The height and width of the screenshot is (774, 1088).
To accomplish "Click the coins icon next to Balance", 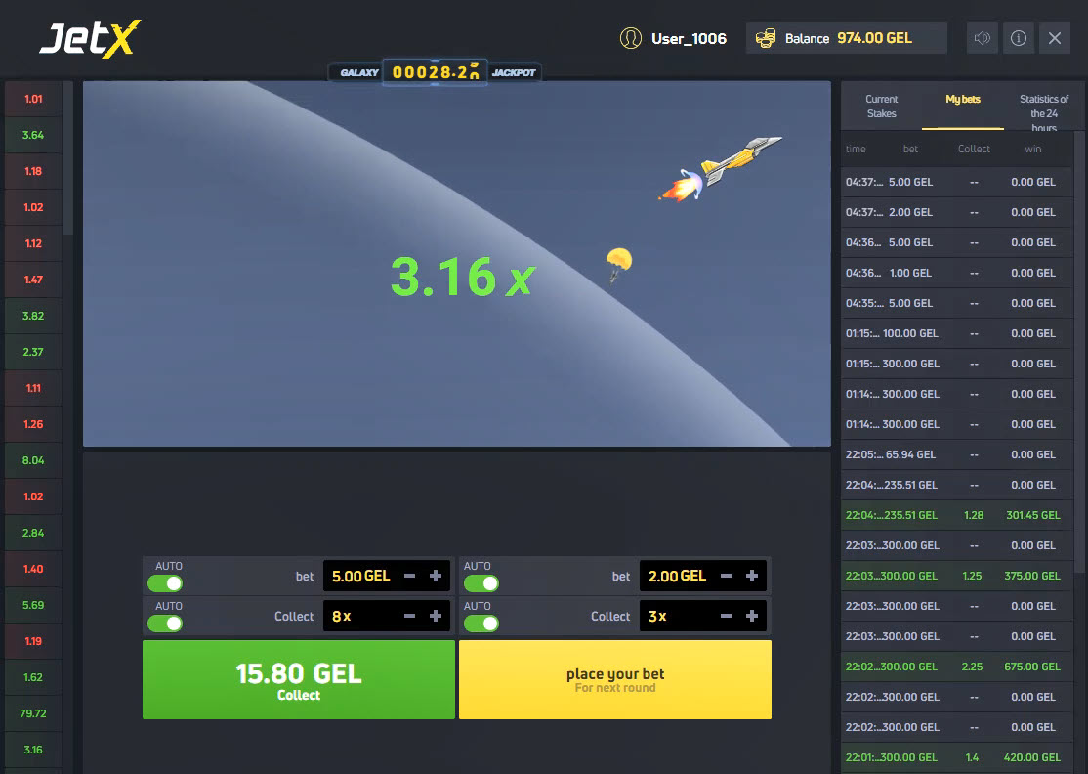I will coord(767,38).
